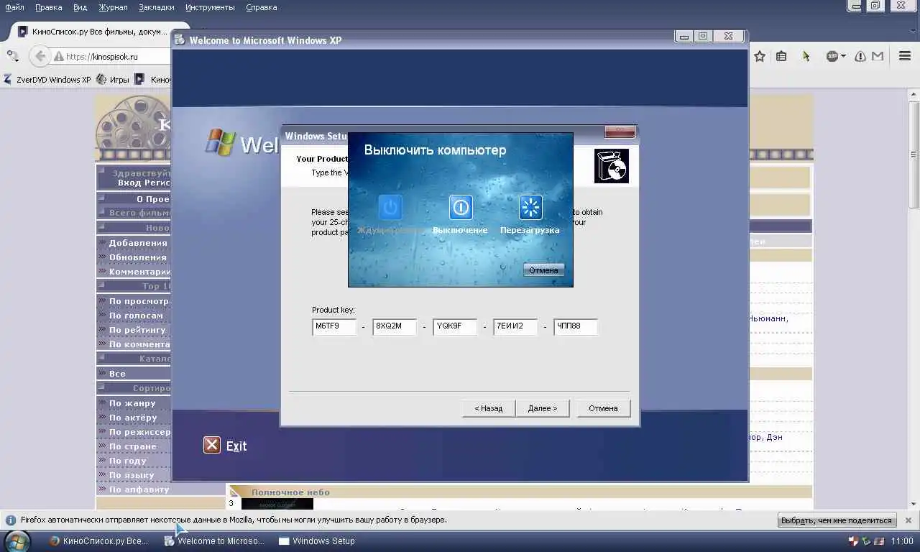The width and height of the screenshot is (920, 552).
Task: Open the Справка menu
Action: 262,7
